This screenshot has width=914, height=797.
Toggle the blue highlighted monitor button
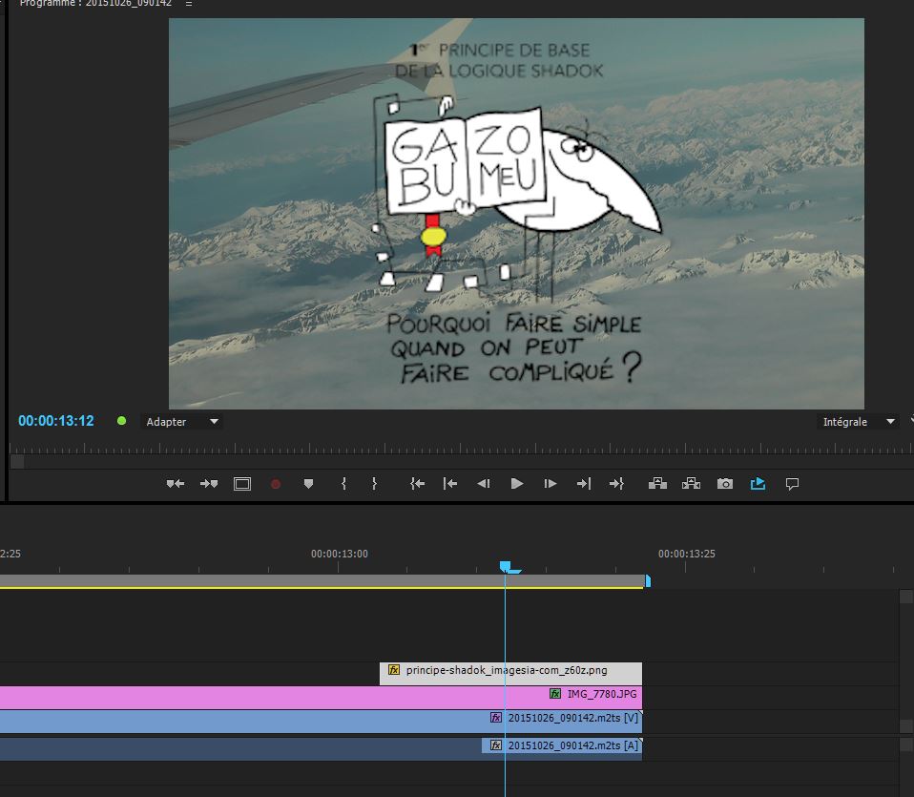tap(758, 484)
